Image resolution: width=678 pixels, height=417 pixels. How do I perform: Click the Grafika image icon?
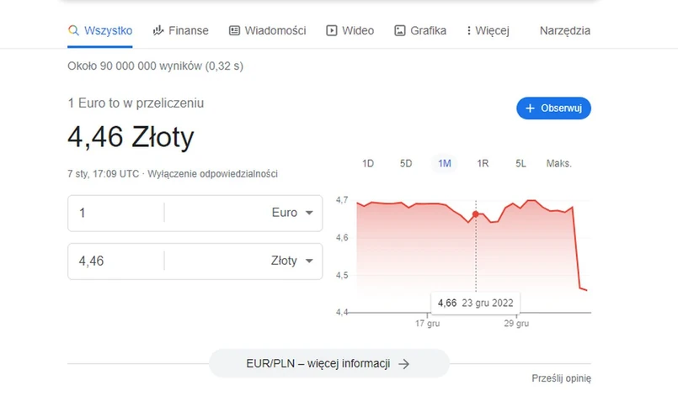400,31
